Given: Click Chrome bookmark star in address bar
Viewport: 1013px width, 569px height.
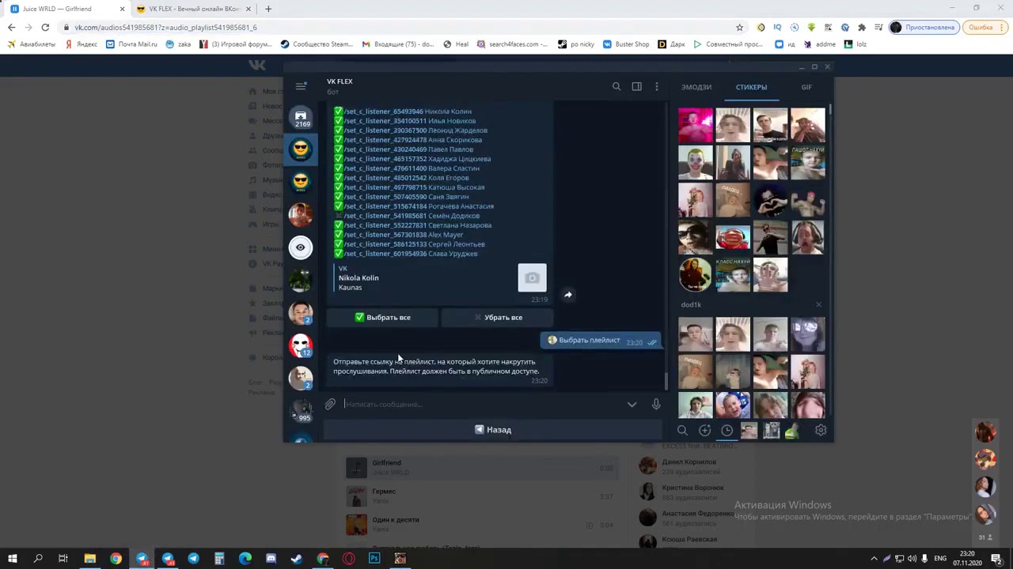Looking at the screenshot, I should (740, 27).
